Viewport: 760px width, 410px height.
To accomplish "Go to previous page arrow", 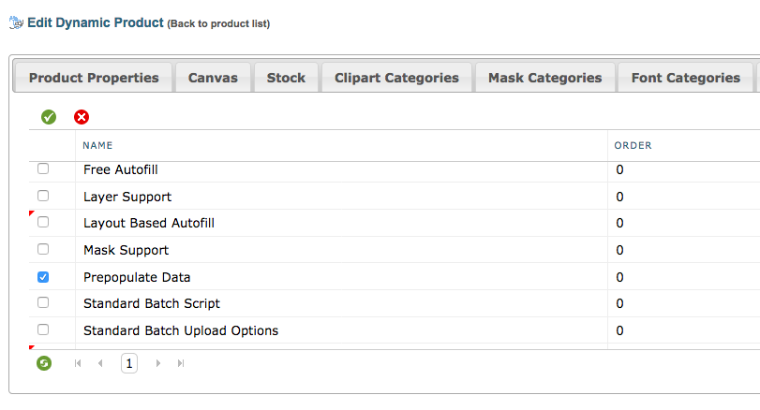I will coord(100,363).
